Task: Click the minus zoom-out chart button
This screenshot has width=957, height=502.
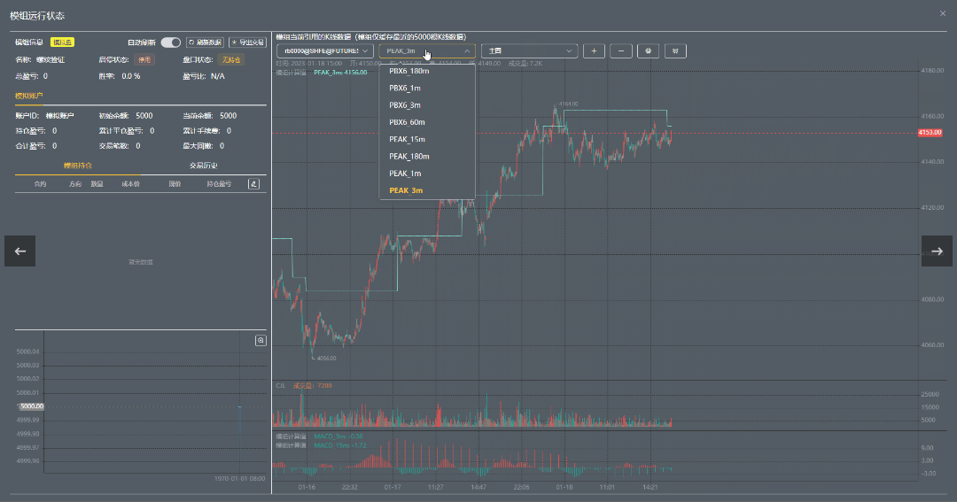Action: tap(621, 51)
